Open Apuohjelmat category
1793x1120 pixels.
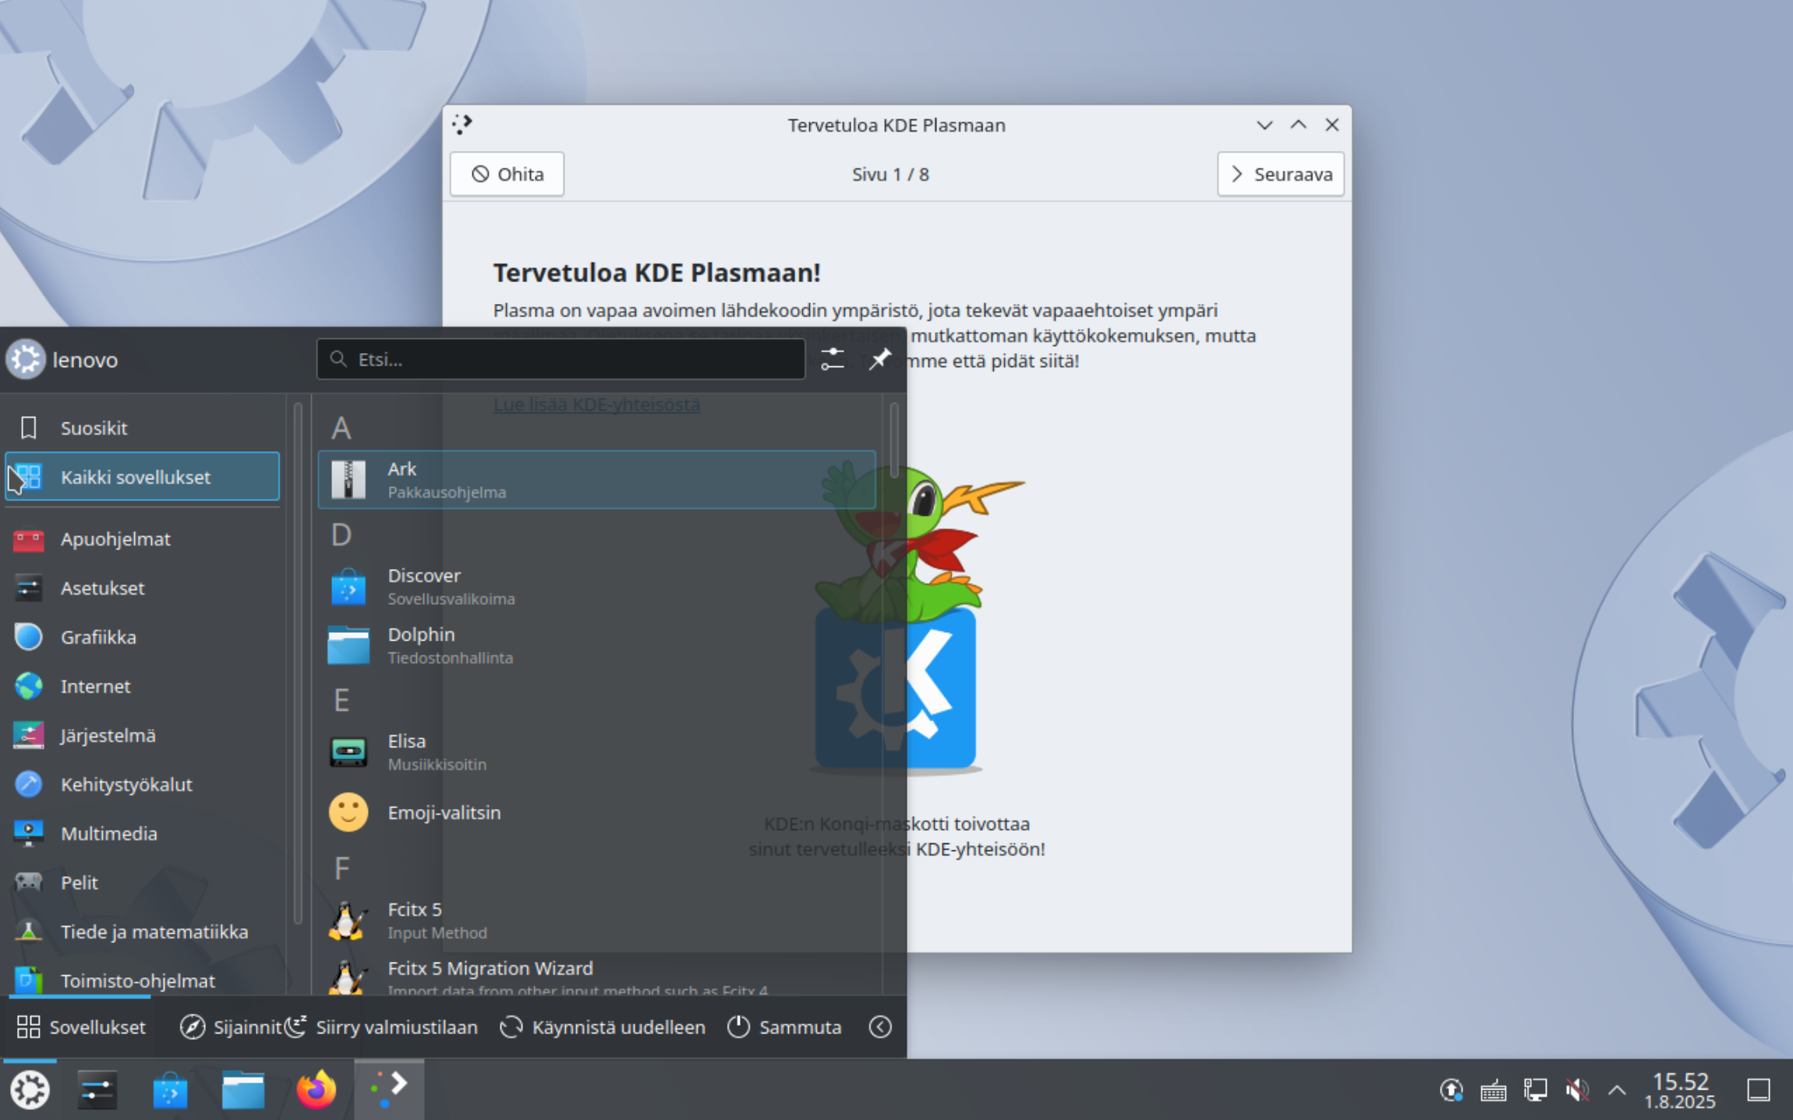(142, 539)
